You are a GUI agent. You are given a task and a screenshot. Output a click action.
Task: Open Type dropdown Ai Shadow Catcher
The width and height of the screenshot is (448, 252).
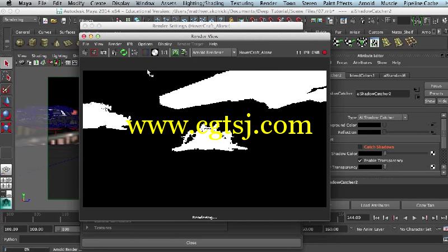coord(382,118)
